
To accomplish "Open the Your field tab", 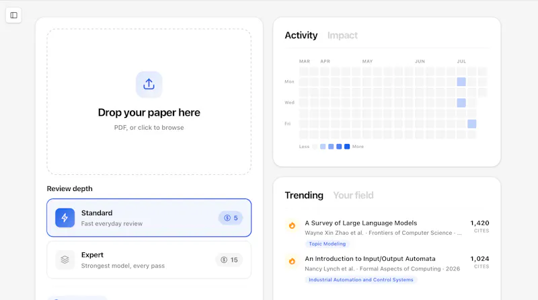I will [354, 195].
